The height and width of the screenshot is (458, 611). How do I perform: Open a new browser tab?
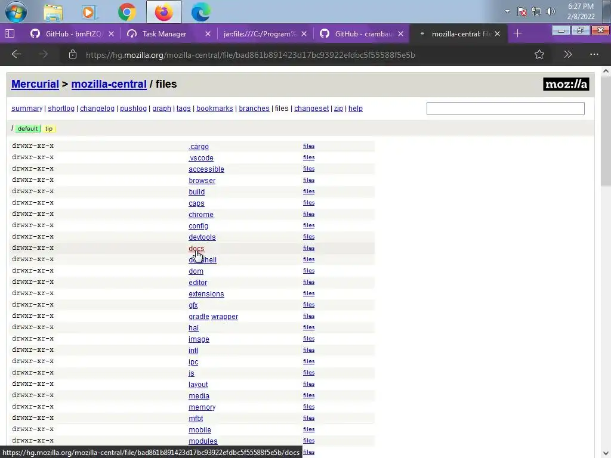click(517, 34)
